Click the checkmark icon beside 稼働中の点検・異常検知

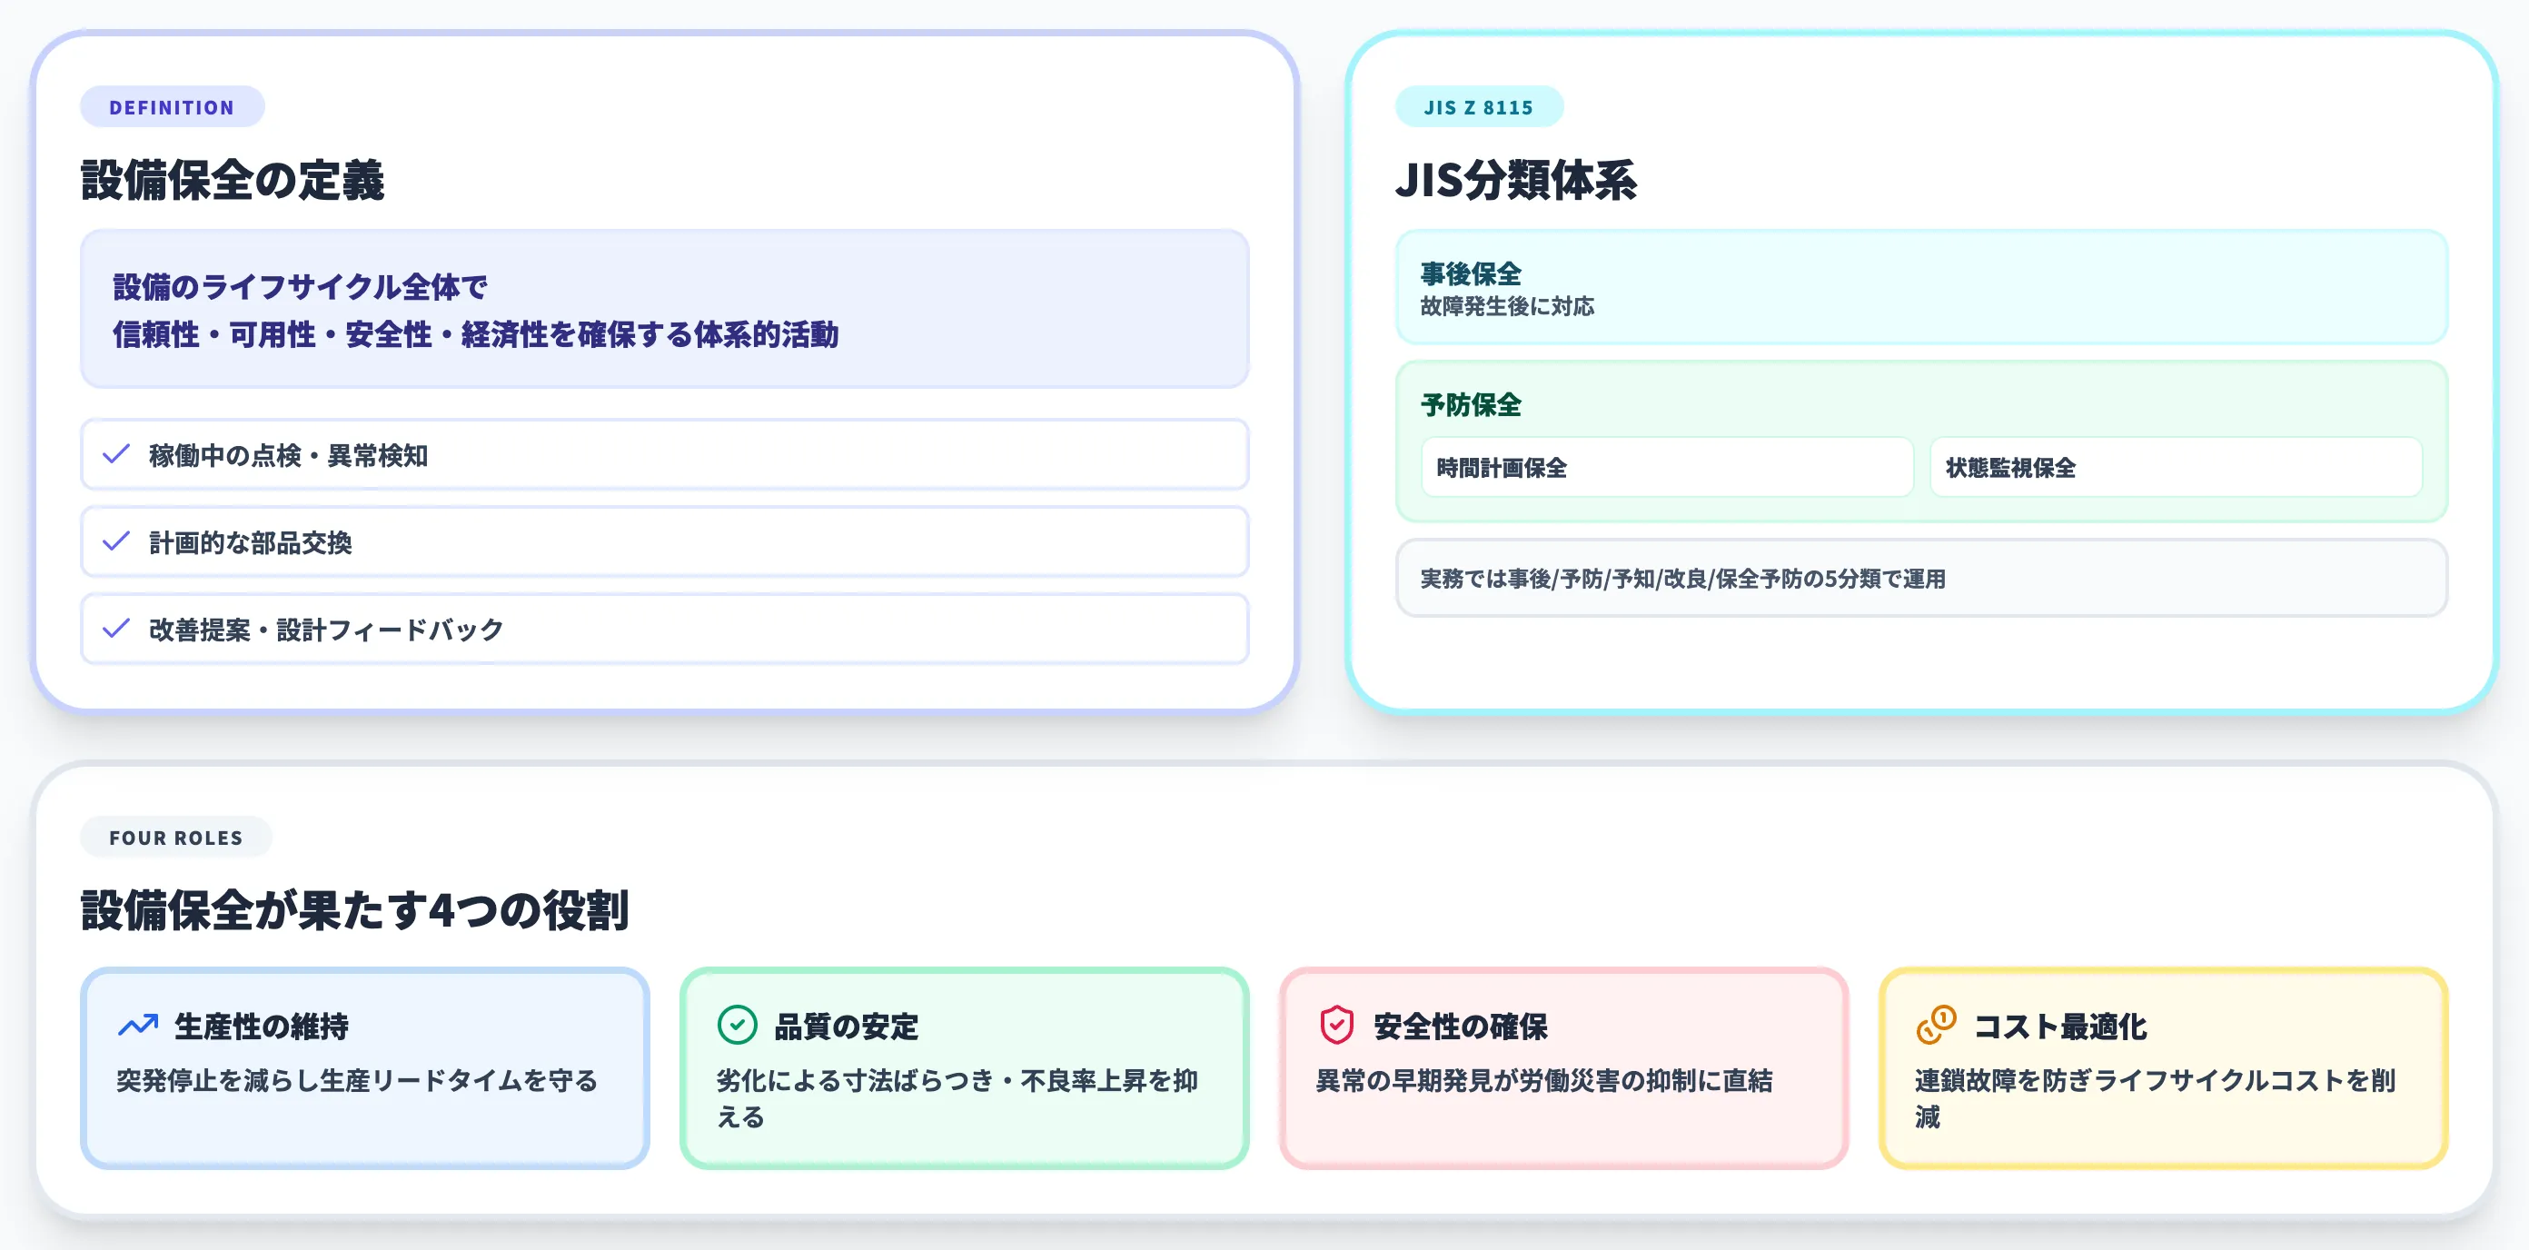point(114,453)
